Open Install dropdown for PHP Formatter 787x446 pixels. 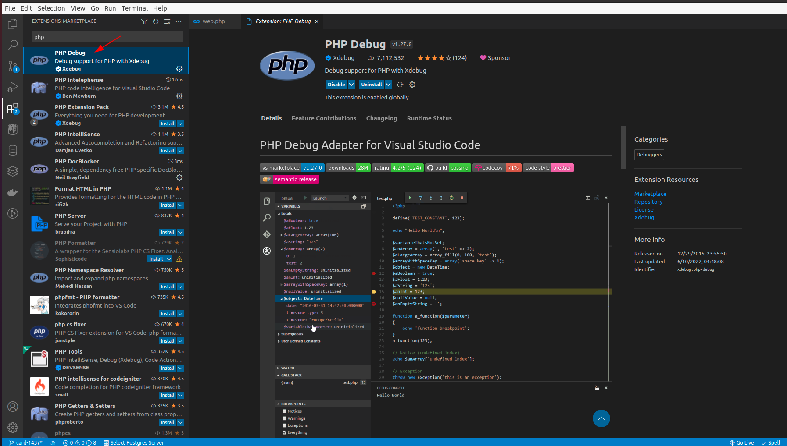point(169,259)
